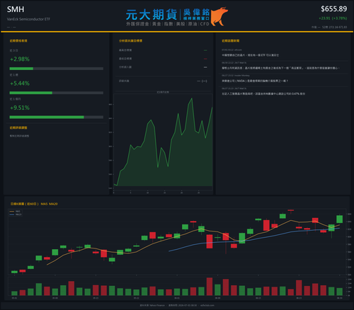The height and width of the screenshot is (310, 354).
Task: Click the MA5 legend entry in candlestick chart
Action: pyautogui.click(x=16, y=212)
